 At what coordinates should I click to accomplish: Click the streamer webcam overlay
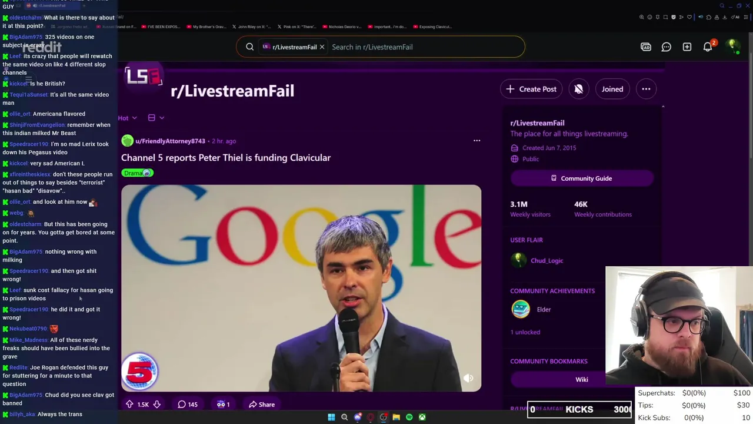pos(679,326)
